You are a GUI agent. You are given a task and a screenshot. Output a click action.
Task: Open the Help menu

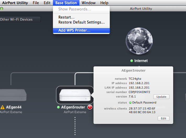click(x=104, y=3)
